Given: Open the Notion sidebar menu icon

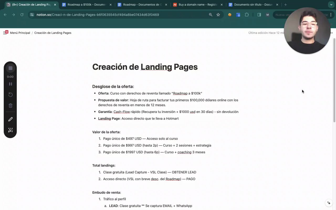Looking at the screenshot, I should tap(5, 33).
